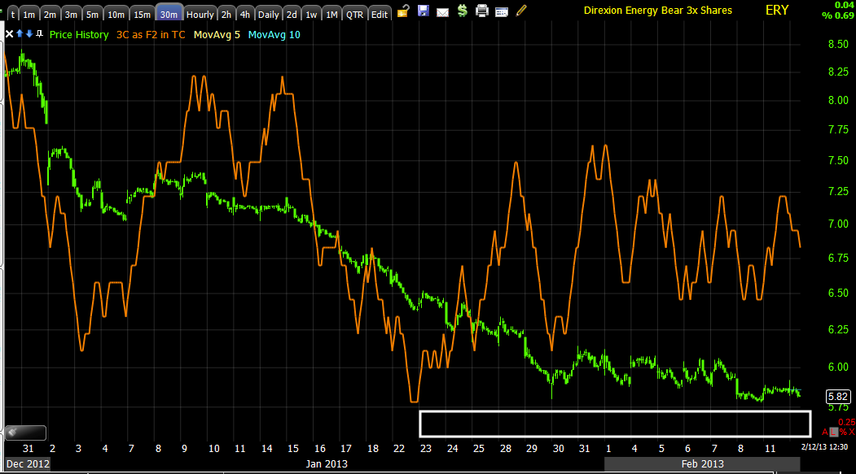Print the chart with printer icon
Image resolution: width=856 pixels, height=474 pixels.
click(x=482, y=11)
